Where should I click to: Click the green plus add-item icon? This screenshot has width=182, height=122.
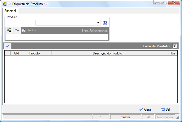click(9, 30)
